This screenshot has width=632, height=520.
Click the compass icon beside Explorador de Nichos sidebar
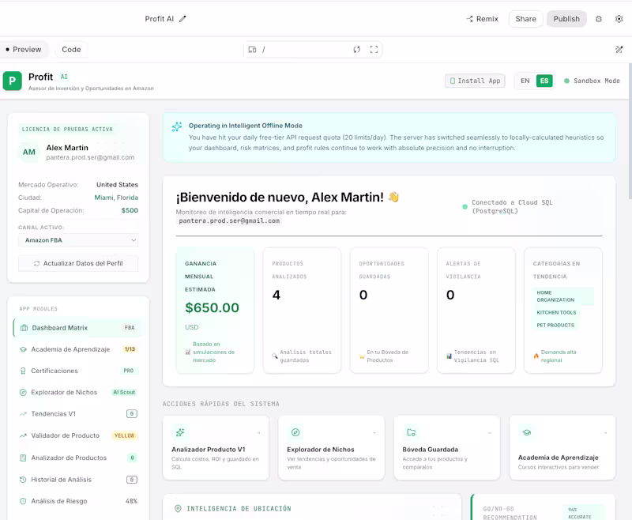pos(23,392)
